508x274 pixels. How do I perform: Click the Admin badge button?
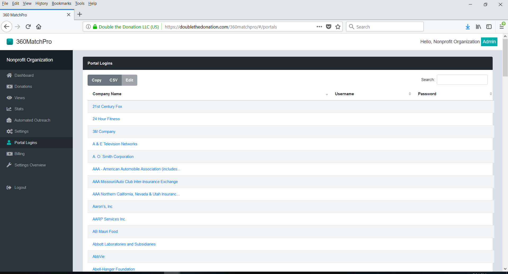click(489, 42)
